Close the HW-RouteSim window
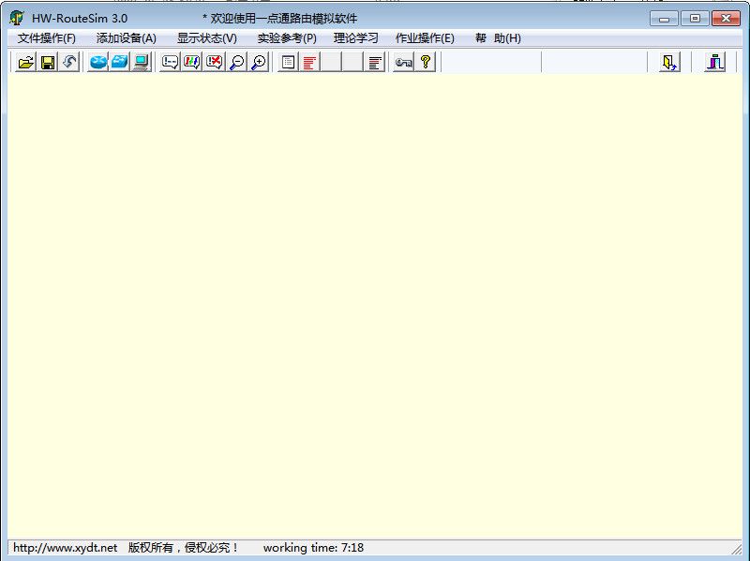This screenshot has width=750, height=561. pyautogui.click(x=726, y=19)
